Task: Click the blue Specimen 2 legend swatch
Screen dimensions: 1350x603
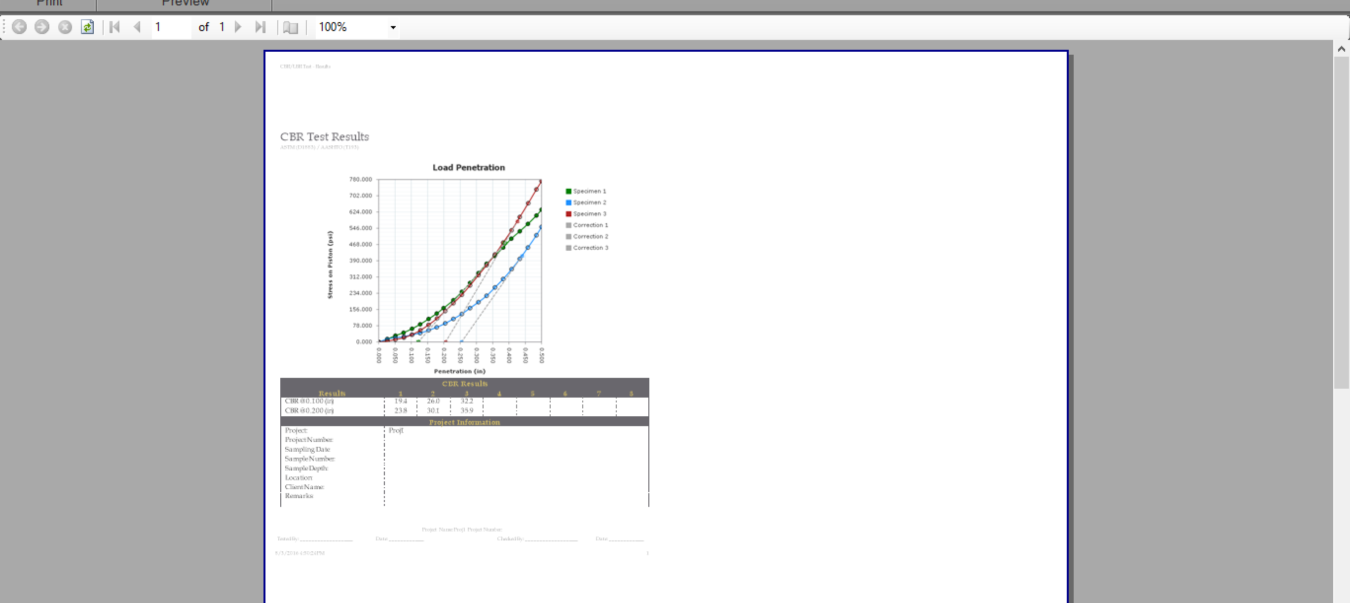Action: coord(568,202)
